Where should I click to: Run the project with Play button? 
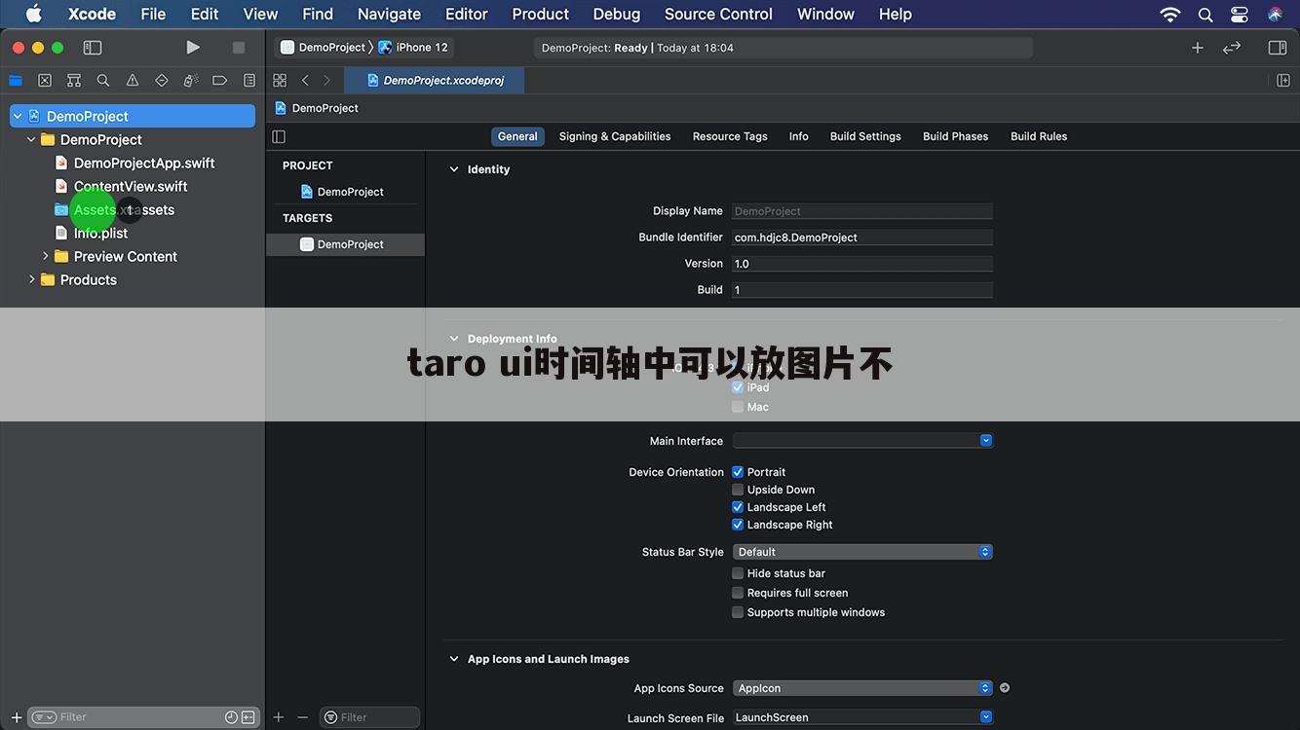[193, 47]
